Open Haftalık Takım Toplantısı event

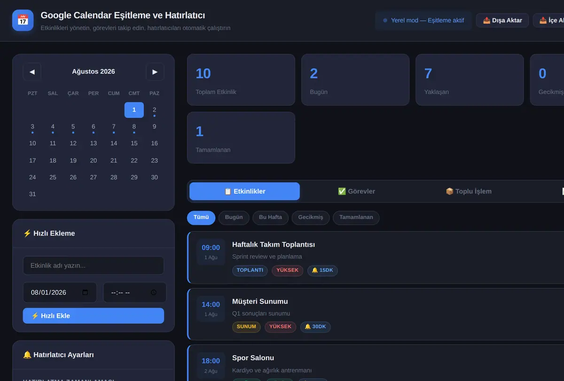pos(376,257)
